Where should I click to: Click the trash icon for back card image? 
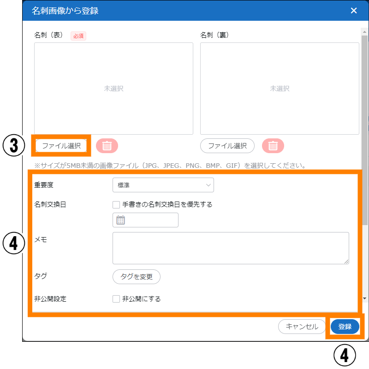pos(273,146)
